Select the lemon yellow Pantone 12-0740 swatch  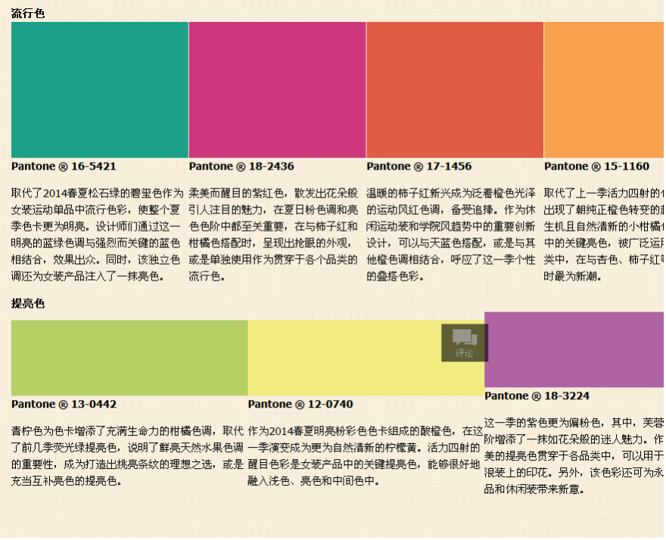coord(366,358)
